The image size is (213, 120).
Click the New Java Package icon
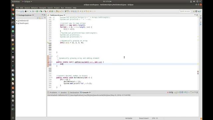[x=50, y=11]
